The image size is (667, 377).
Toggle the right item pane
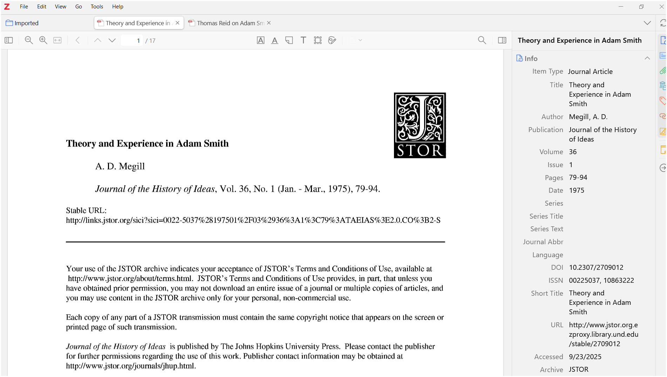coord(502,40)
